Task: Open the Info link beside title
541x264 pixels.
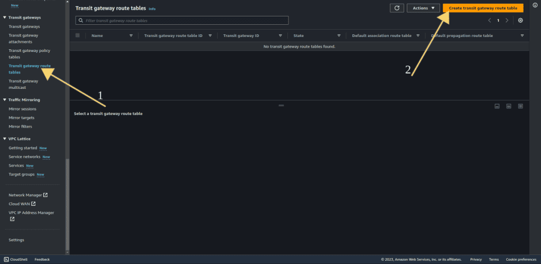Action: click(152, 8)
